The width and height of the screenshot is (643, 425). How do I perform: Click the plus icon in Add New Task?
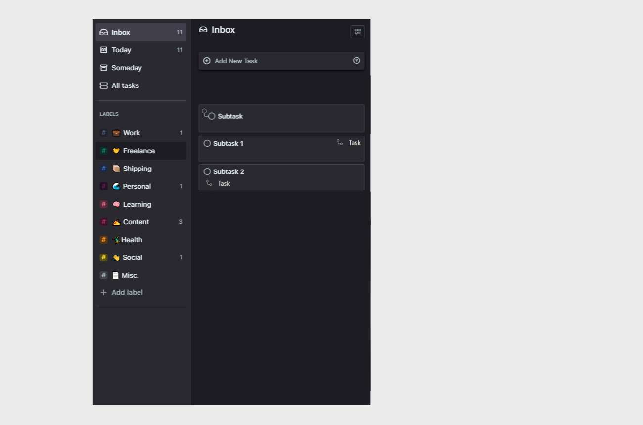[207, 61]
